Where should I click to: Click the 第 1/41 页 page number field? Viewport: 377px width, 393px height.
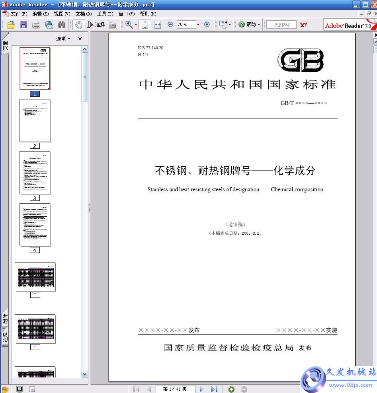point(175,389)
